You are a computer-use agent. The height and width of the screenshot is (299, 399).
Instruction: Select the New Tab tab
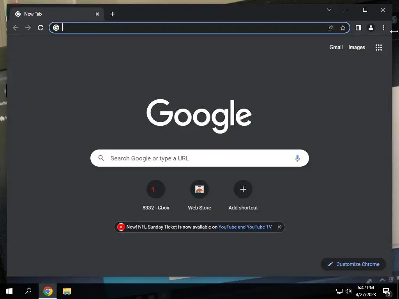[x=56, y=14]
